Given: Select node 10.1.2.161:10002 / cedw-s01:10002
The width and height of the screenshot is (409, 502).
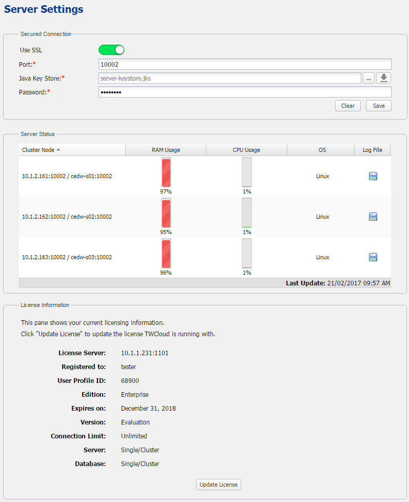Looking at the screenshot, I should coord(67,176).
